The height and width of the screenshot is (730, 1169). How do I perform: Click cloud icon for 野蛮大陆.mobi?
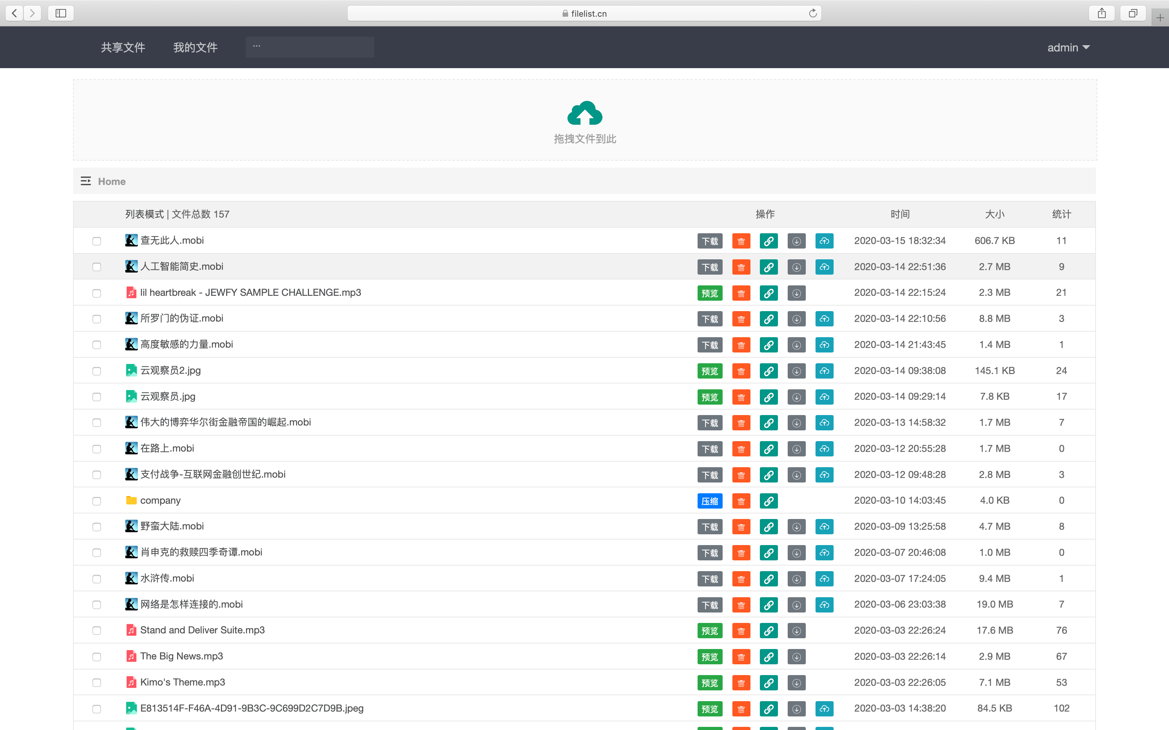coord(824,527)
